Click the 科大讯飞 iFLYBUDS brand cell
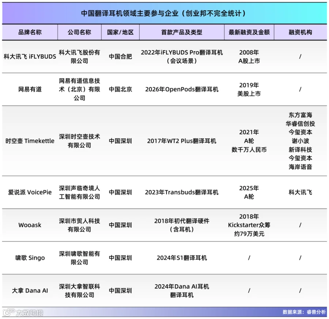 (30, 56)
